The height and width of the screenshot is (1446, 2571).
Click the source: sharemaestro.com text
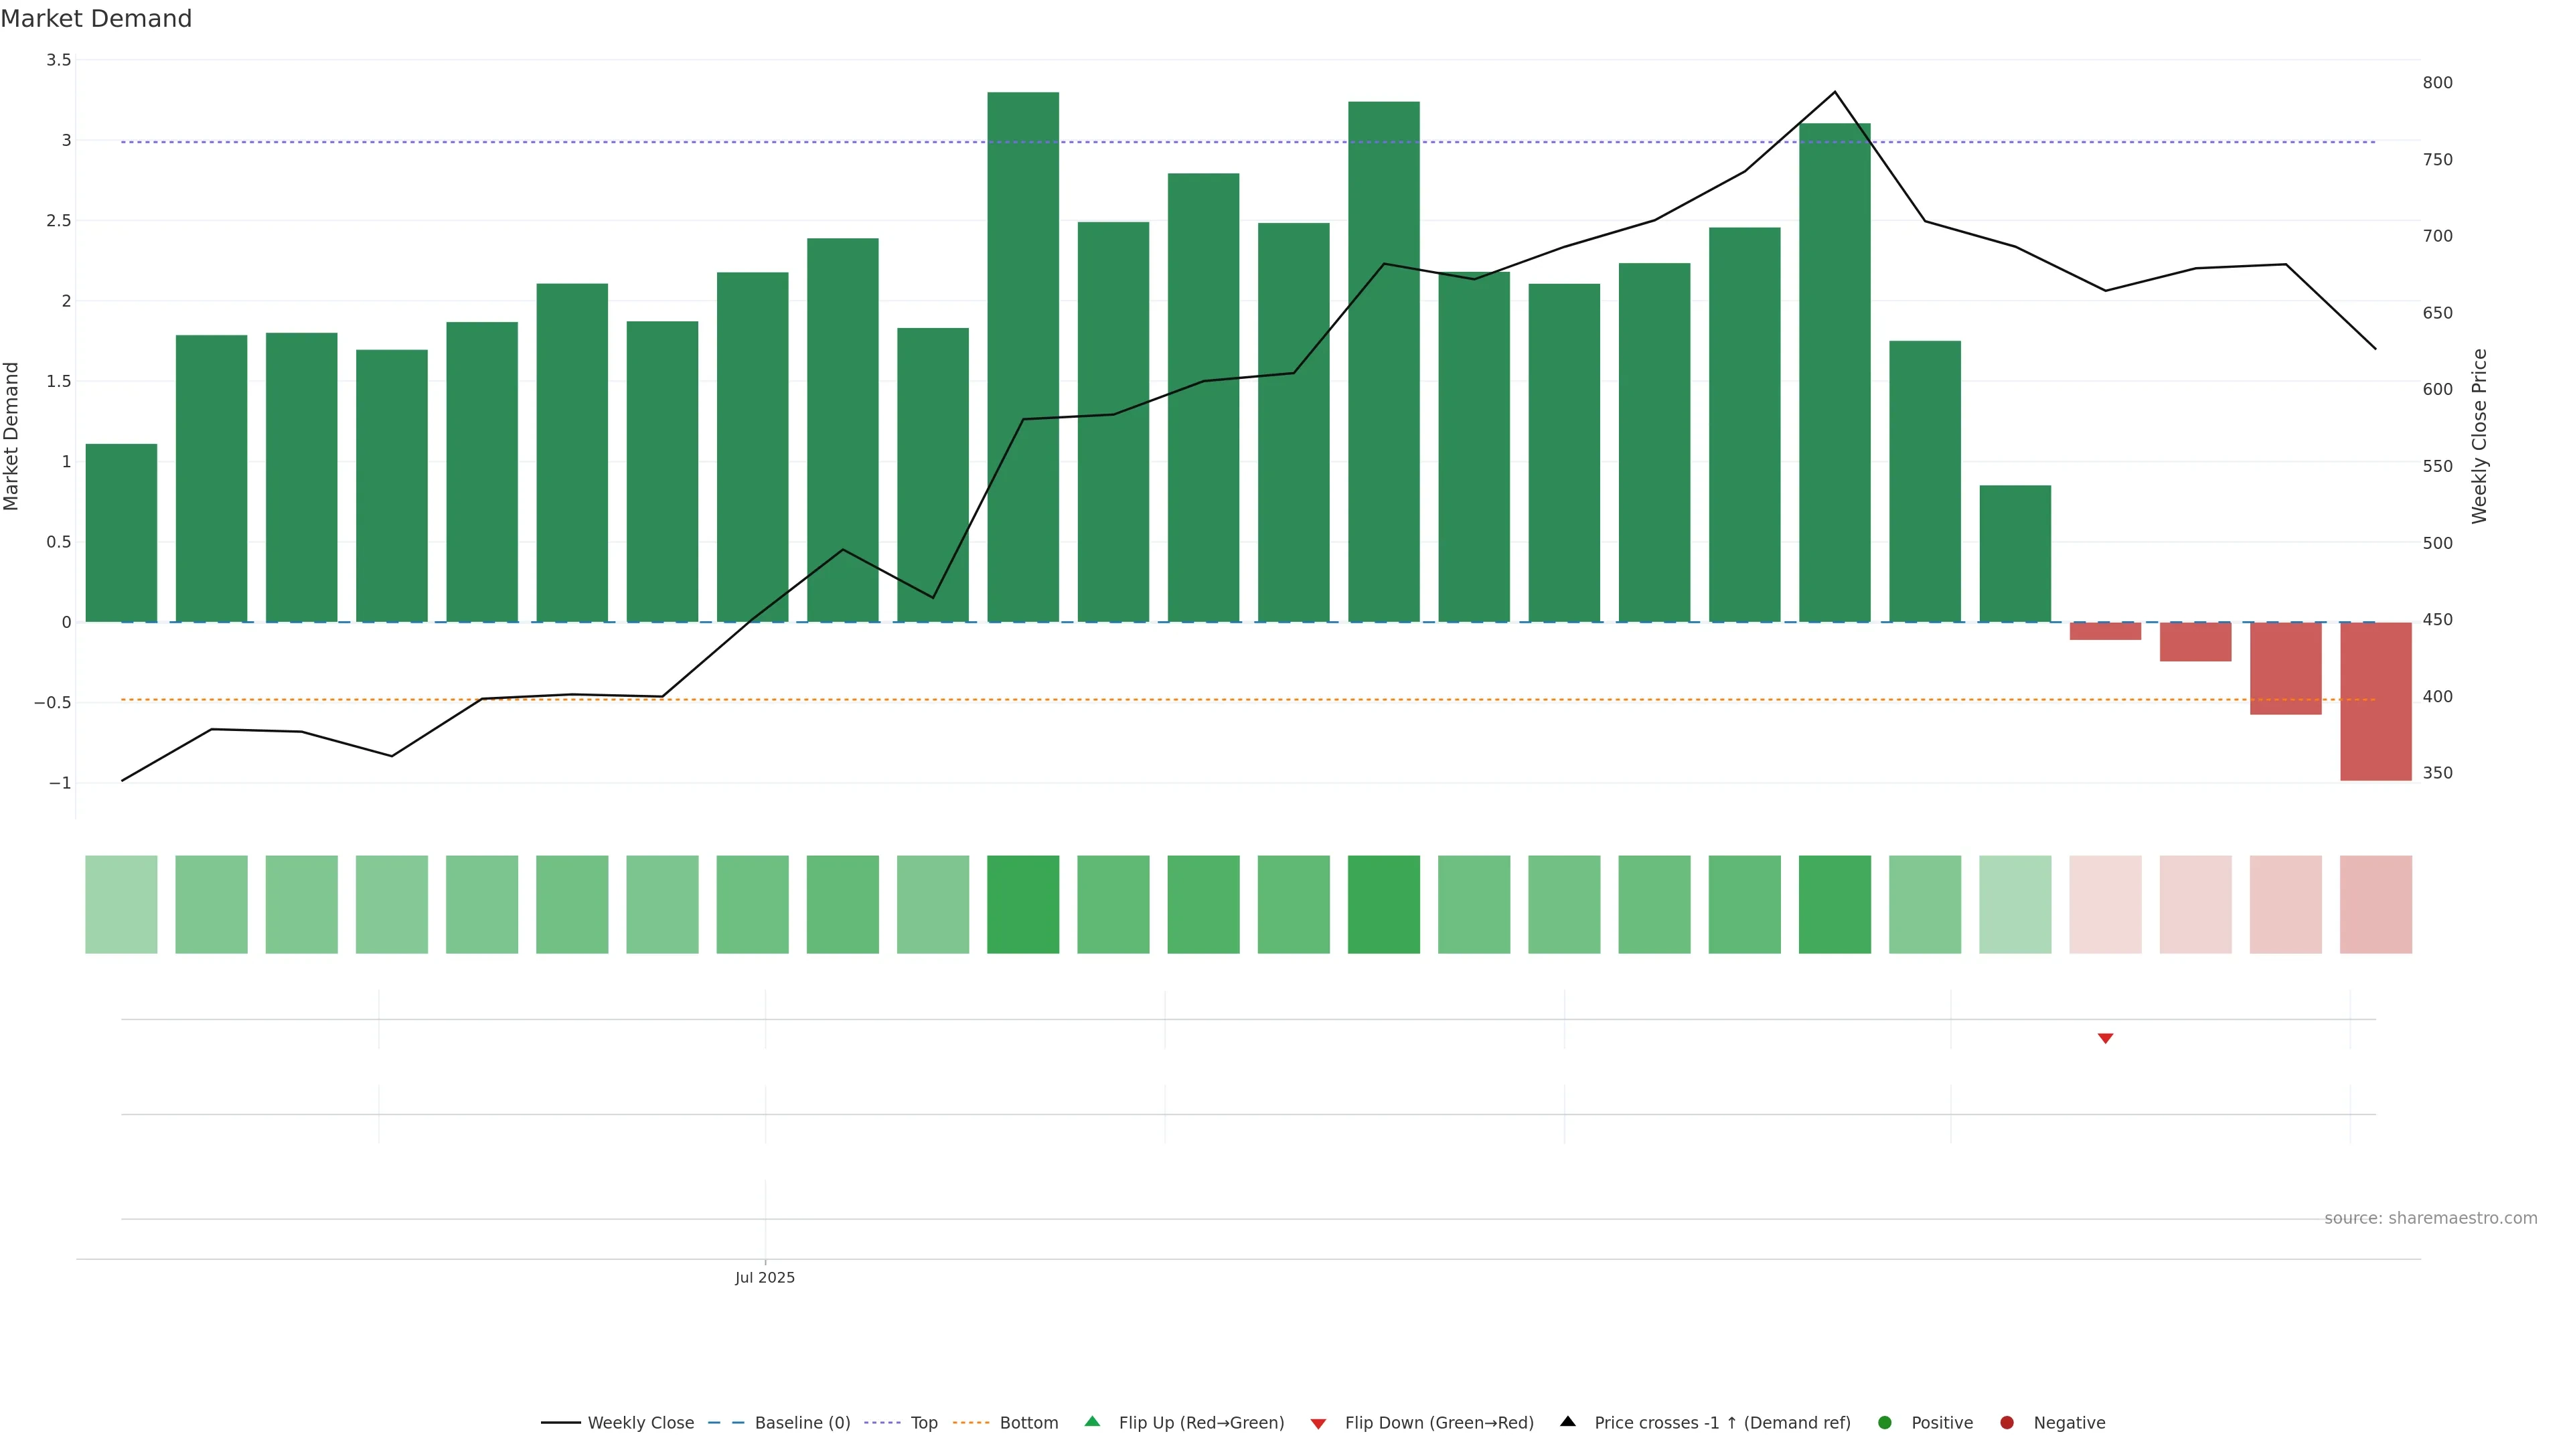(2430, 1218)
